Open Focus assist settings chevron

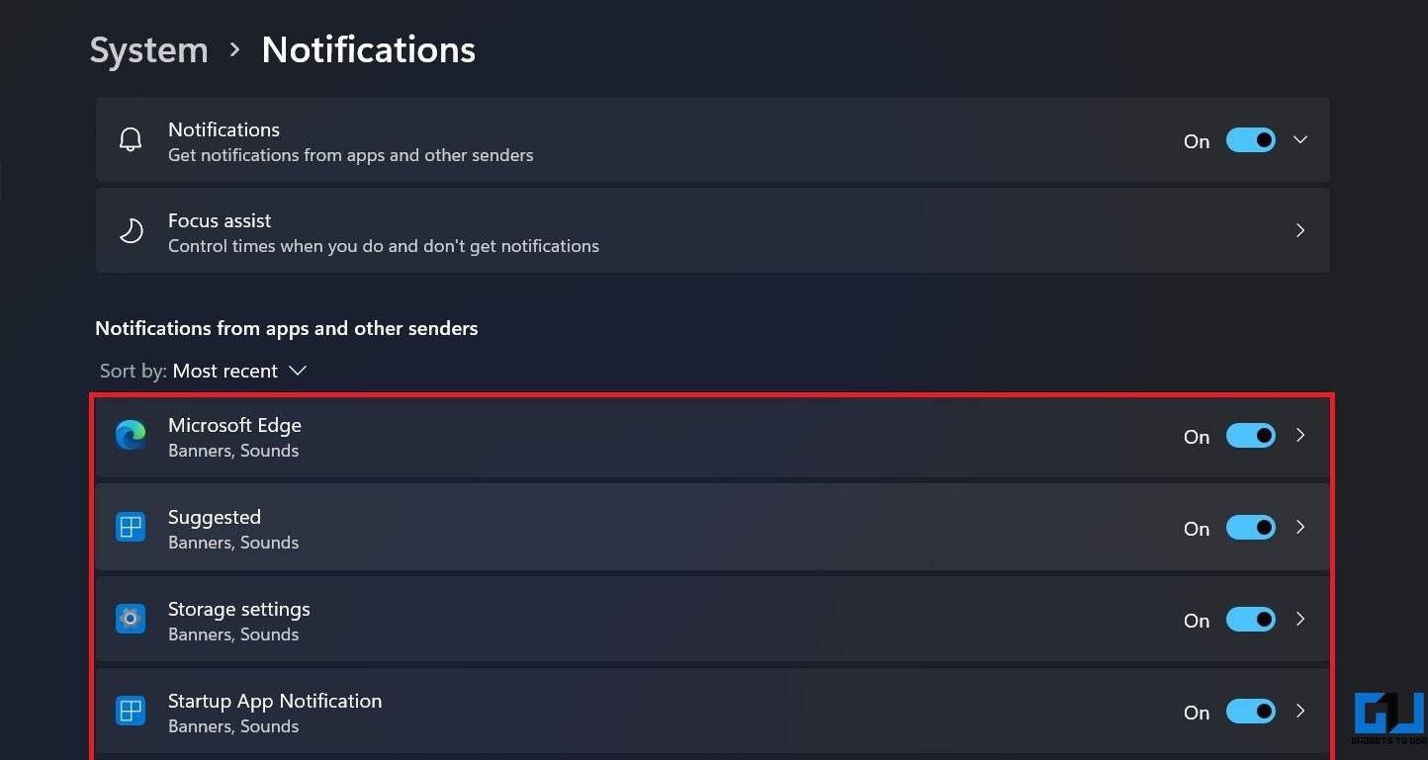(x=1300, y=231)
